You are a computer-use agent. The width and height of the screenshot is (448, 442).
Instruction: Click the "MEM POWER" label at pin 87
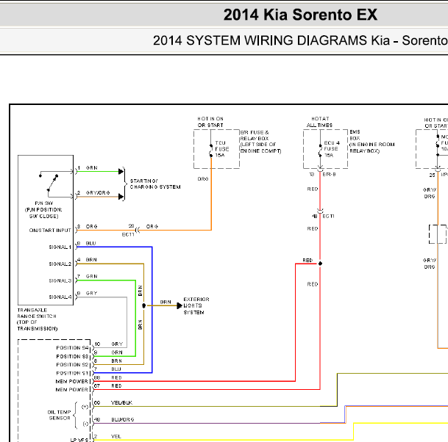point(71,390)
